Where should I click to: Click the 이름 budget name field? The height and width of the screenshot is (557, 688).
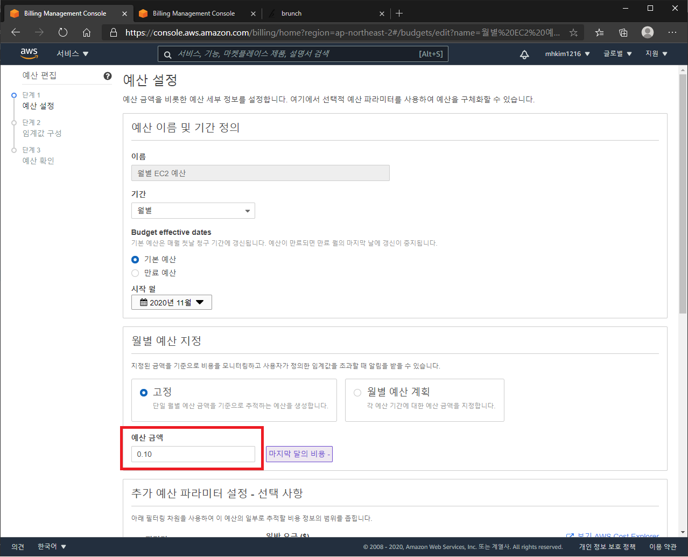(261, 173)
